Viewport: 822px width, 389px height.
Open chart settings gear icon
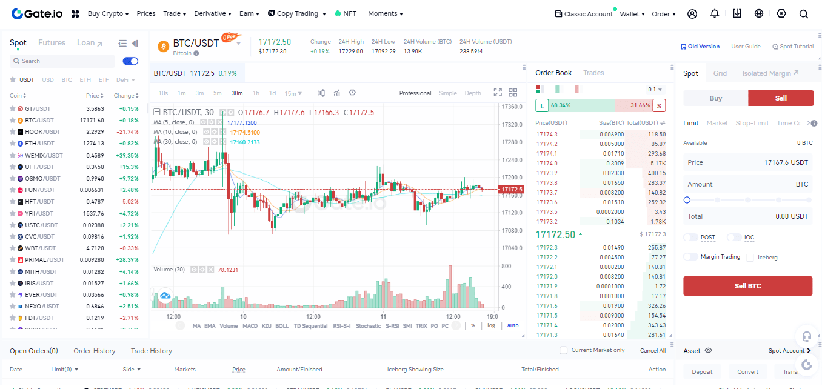(352, 93)
